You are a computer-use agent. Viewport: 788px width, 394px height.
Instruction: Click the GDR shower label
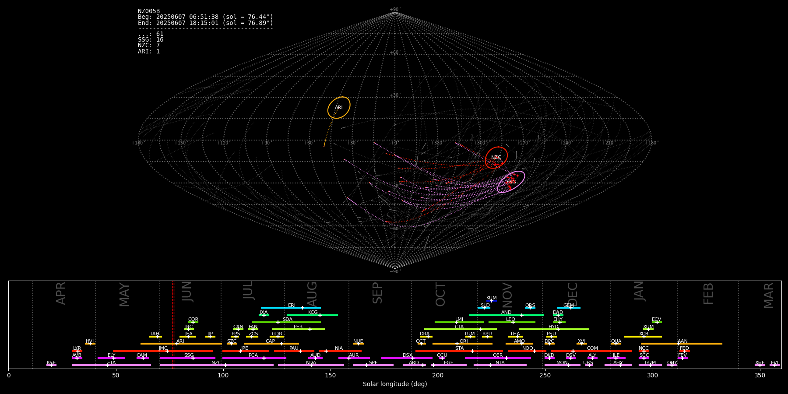point(277,334)
